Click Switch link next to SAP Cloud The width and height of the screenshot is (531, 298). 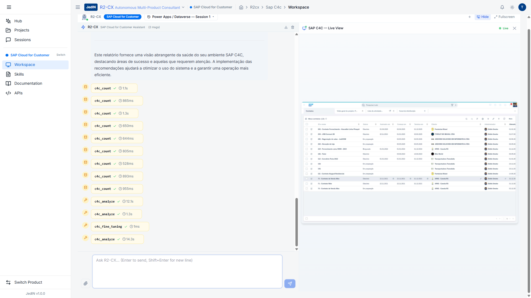[x=61, y=55]
